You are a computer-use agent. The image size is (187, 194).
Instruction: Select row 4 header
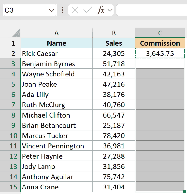10,74
